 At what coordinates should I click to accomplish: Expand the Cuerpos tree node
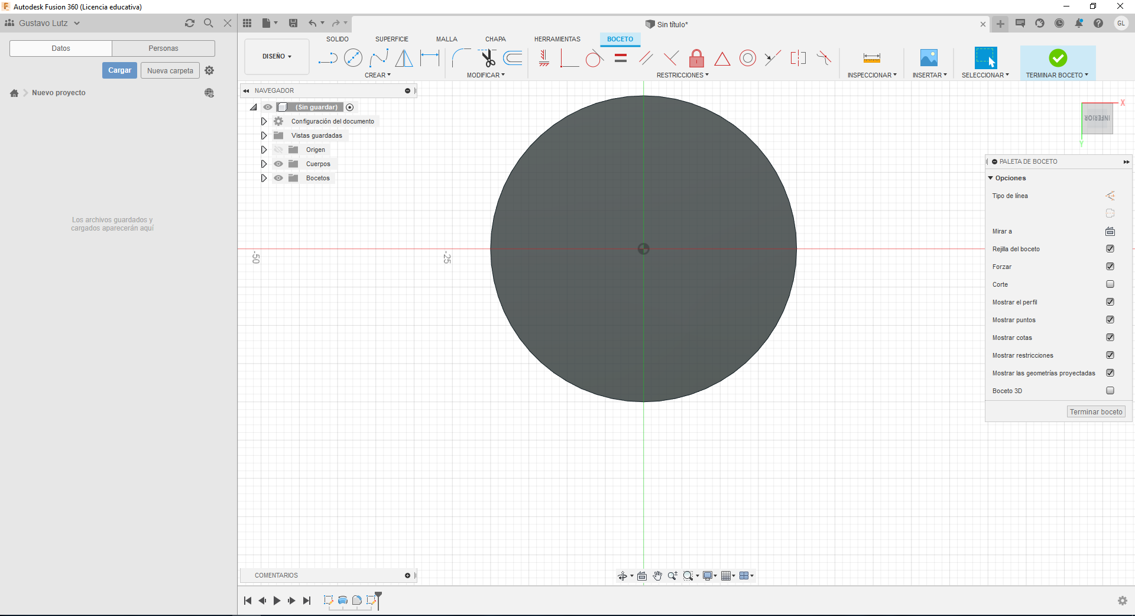(x=264, y=164)
